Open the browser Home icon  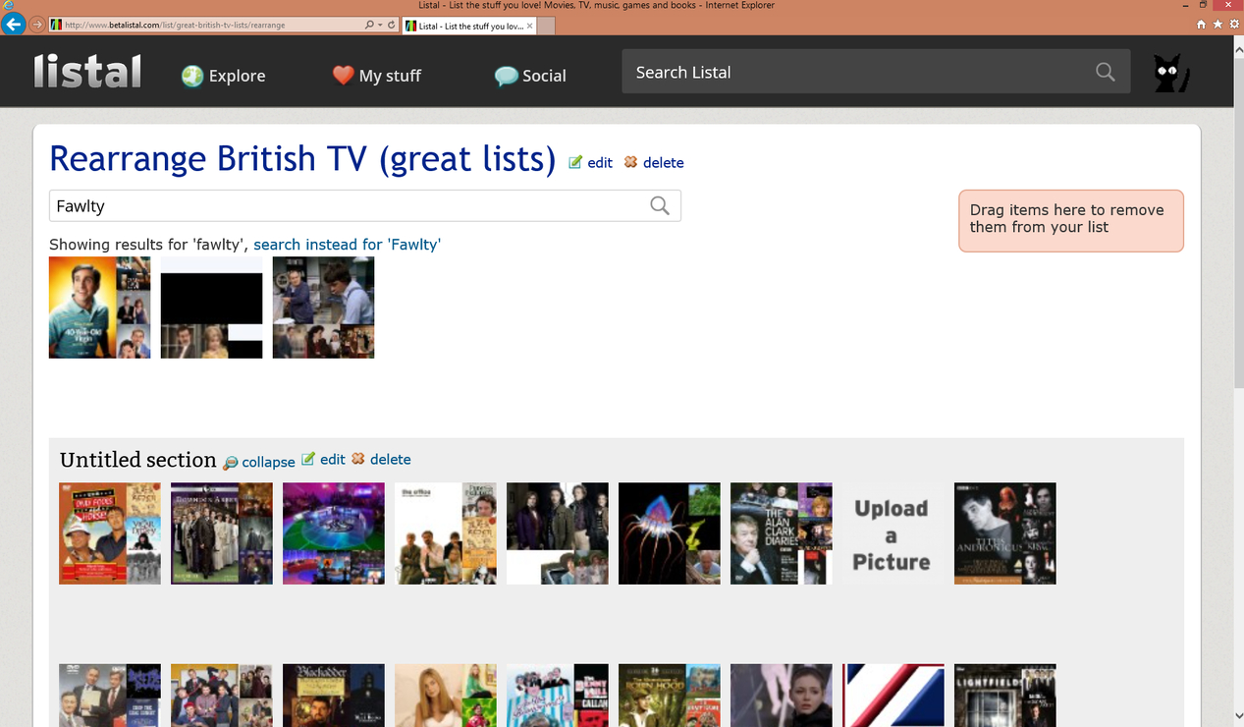(1201, 25)
